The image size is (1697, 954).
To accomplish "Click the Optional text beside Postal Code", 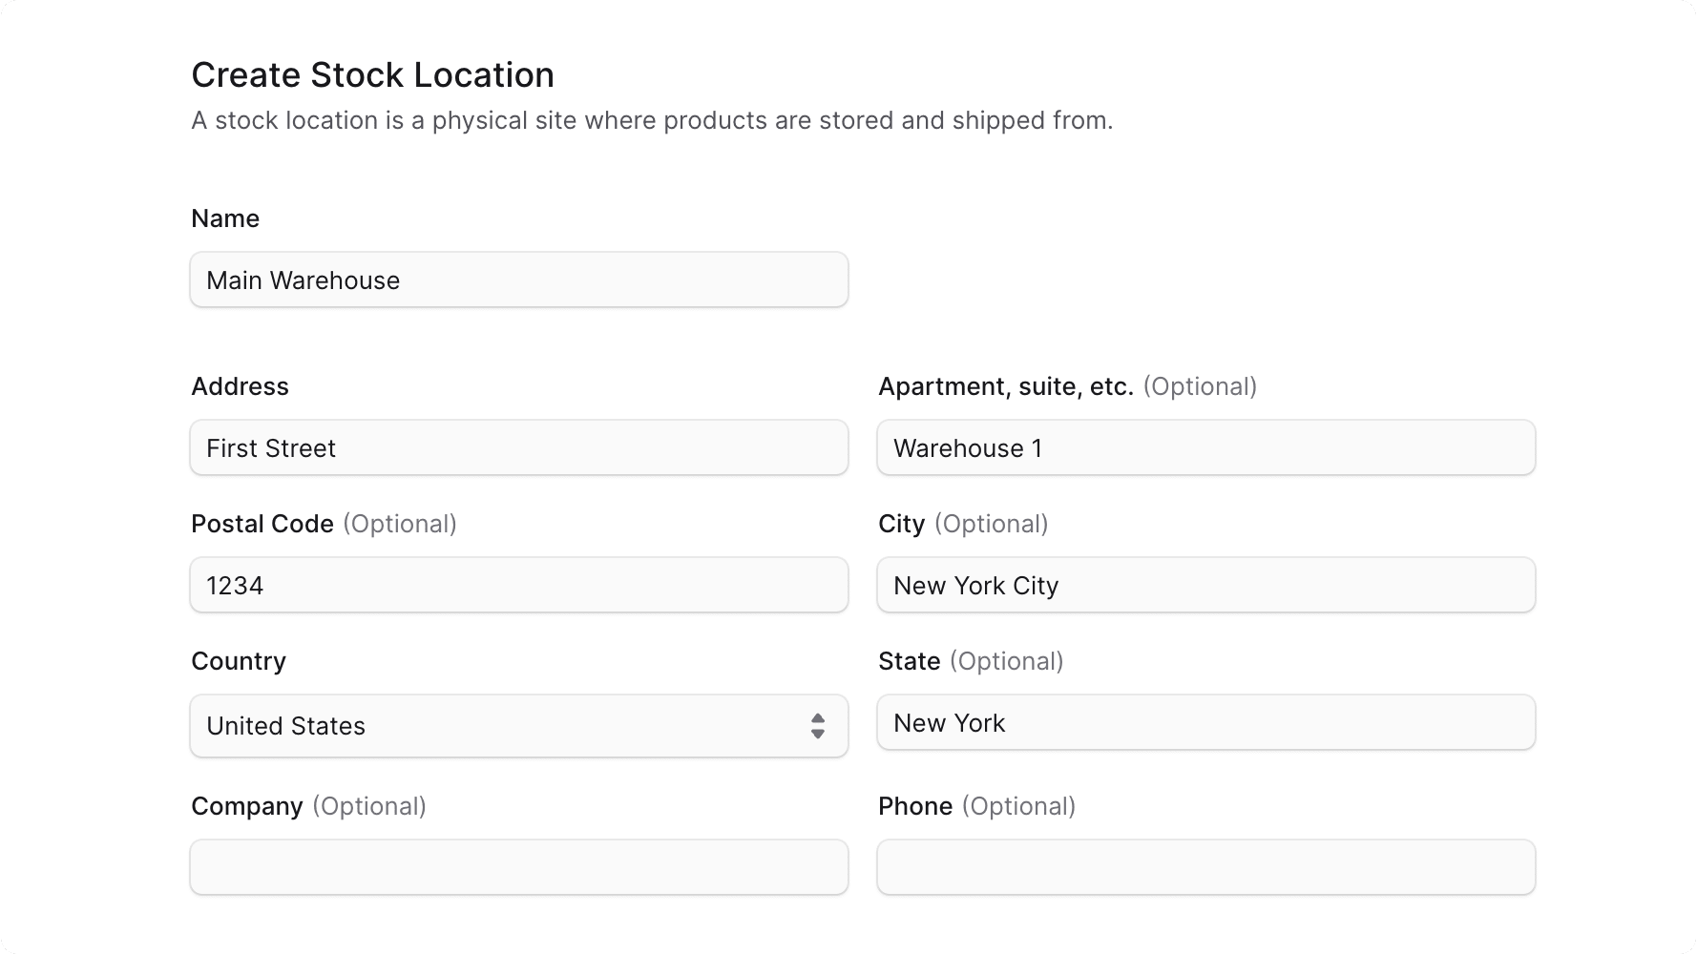I will pos(400,524).
